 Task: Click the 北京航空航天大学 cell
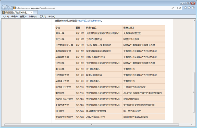65,45
